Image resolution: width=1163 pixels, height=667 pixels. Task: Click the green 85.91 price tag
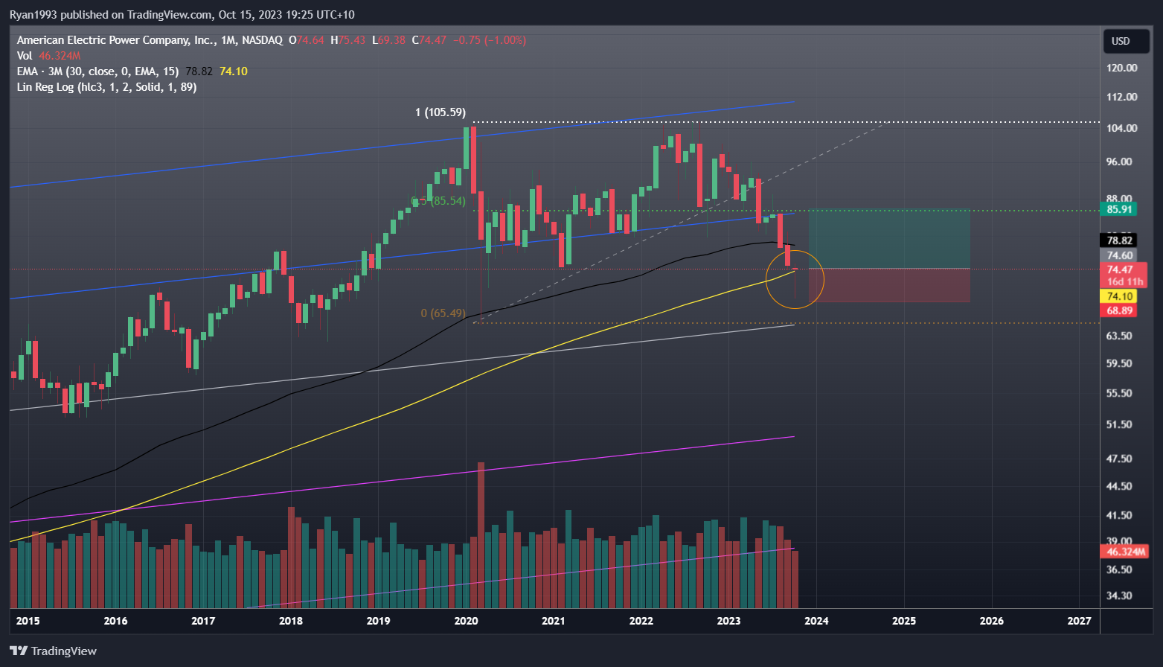[x=1120, y=209]
